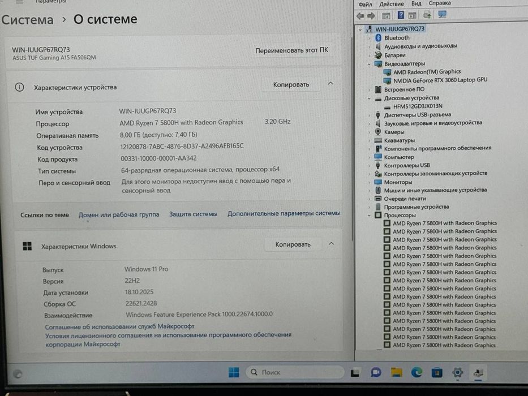Select the Клавиатуры category
Viewport: 528px width, 396px height.
point(400,140)
